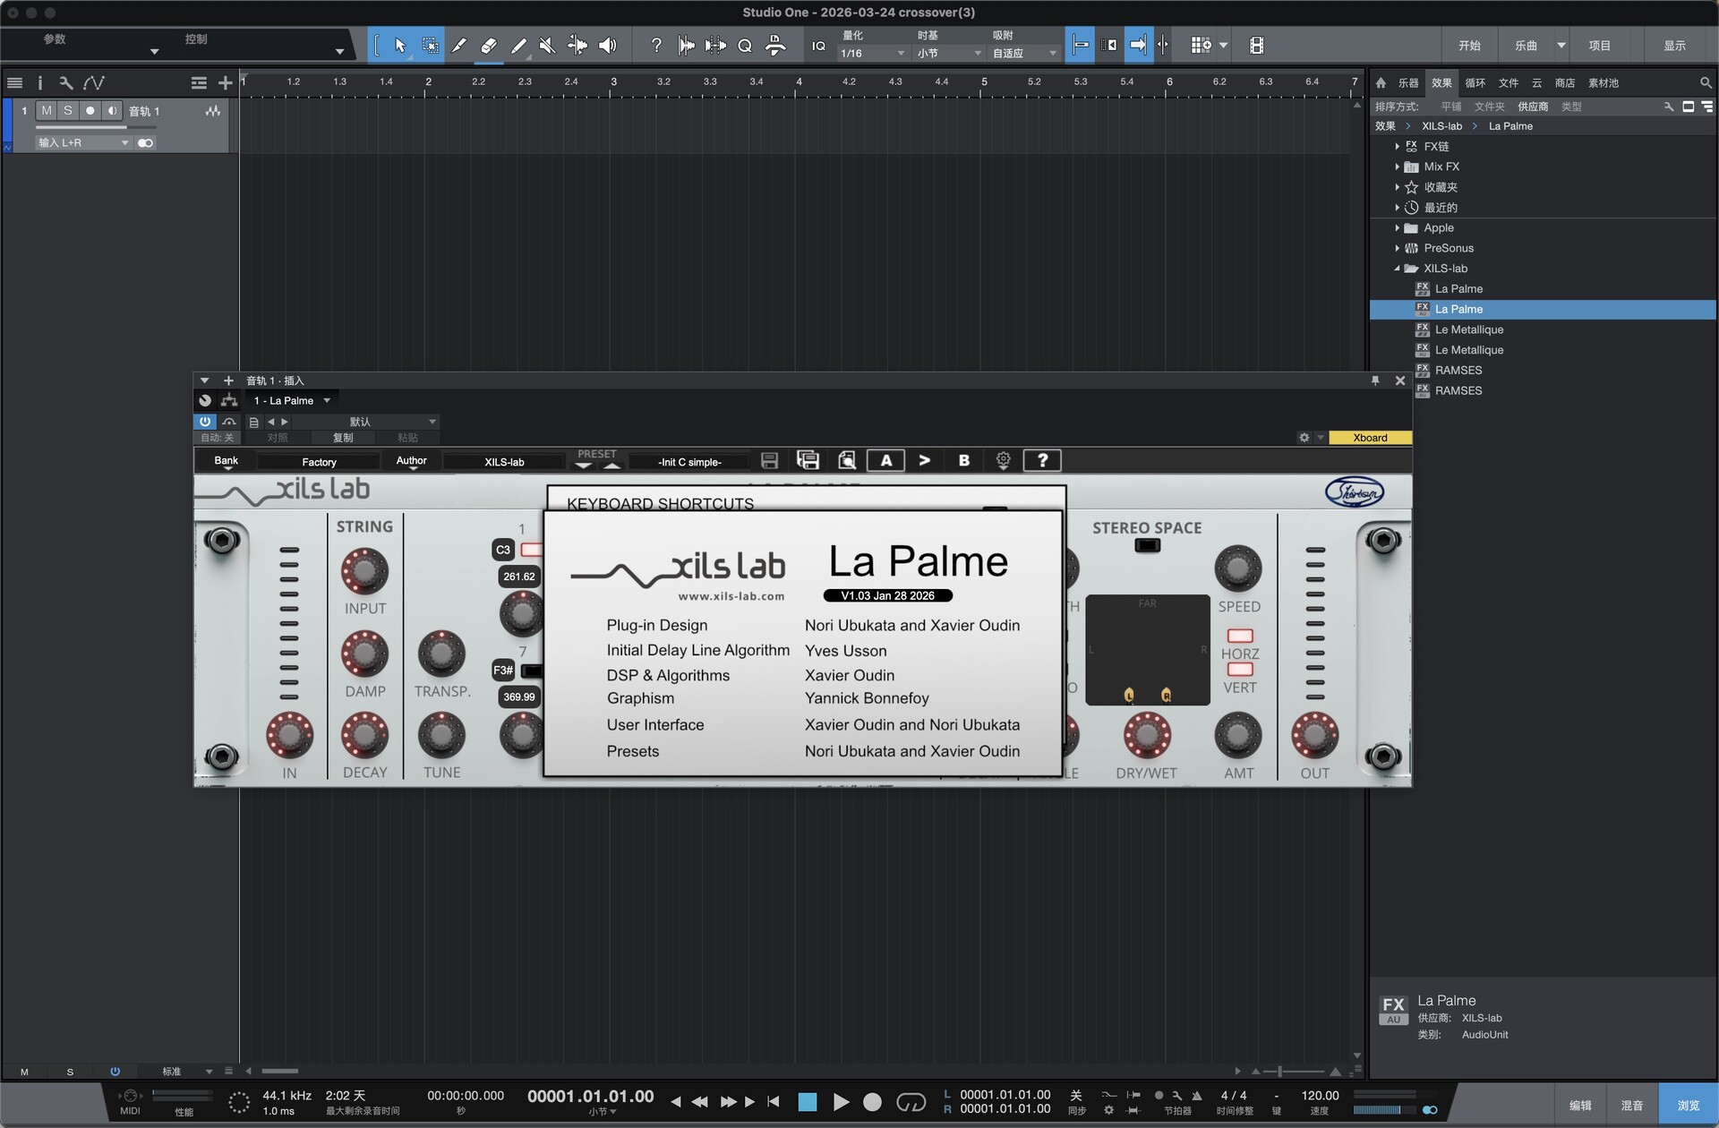Click the 复制 button in the insert panel
Screen dimensions: 1719x1128
click(x=342, y=438)
